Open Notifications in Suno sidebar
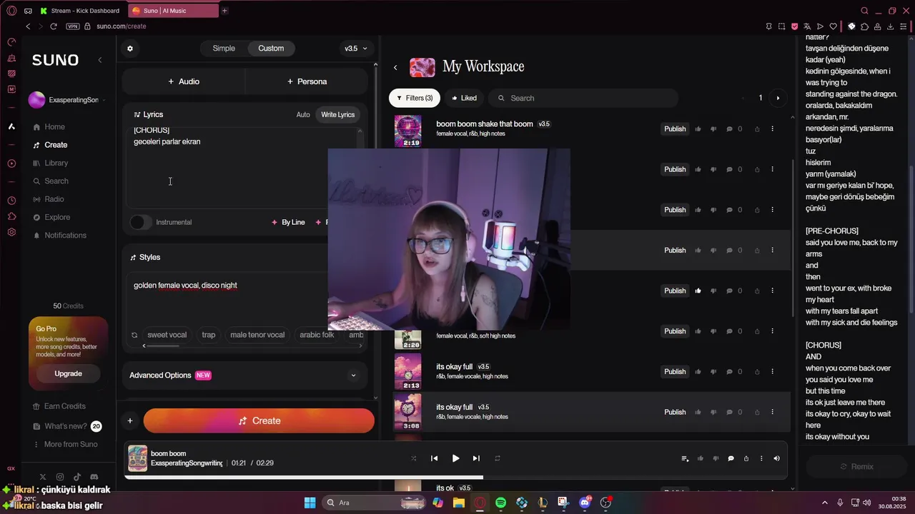 pos(59,236)
